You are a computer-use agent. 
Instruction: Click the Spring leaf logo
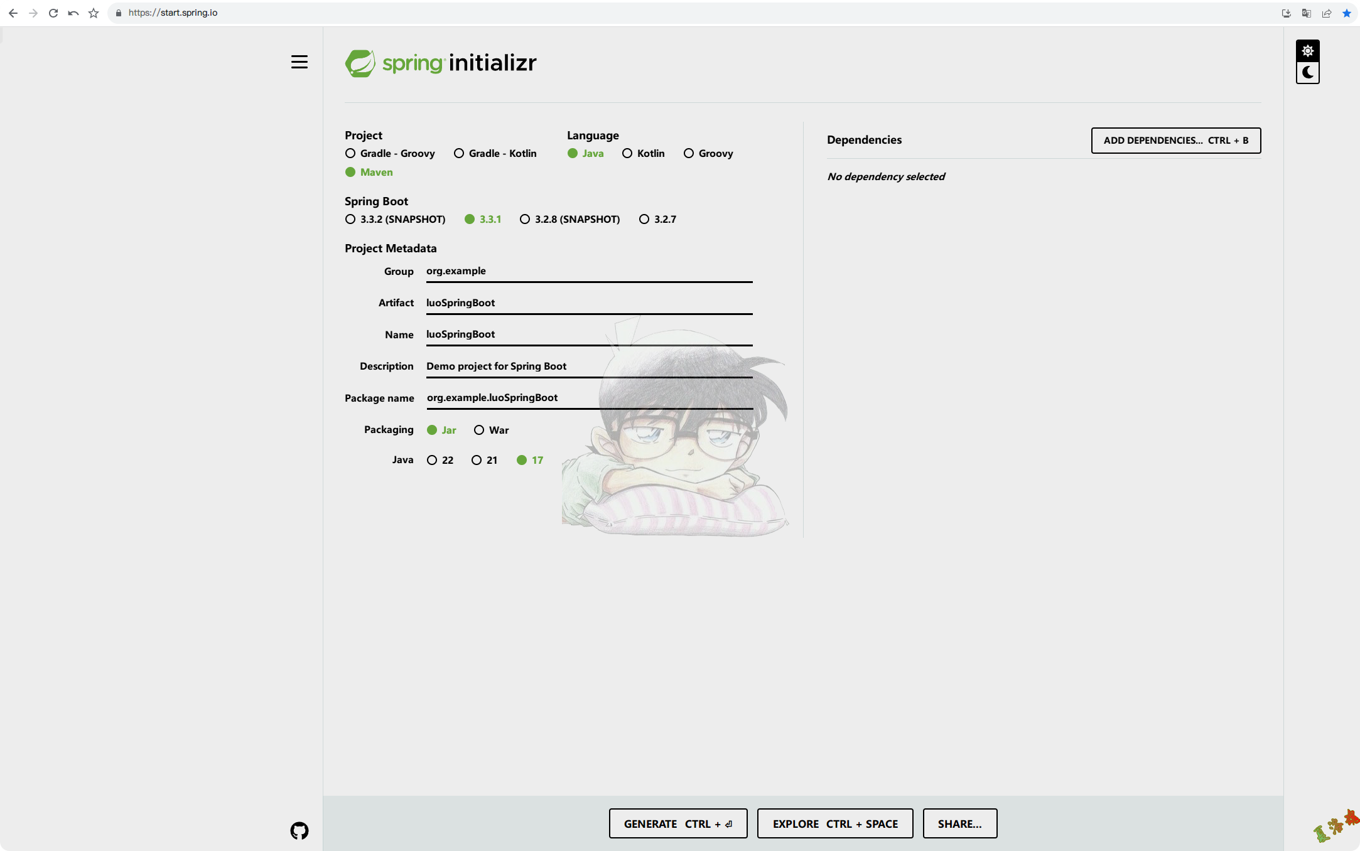[360, 63]
